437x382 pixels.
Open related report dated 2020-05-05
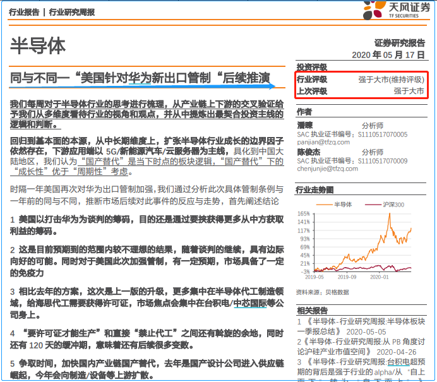(361, 326)
